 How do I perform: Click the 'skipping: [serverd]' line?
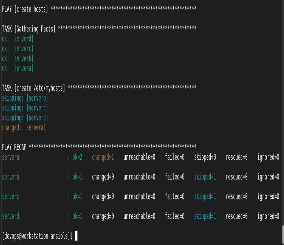coord(25,118)
